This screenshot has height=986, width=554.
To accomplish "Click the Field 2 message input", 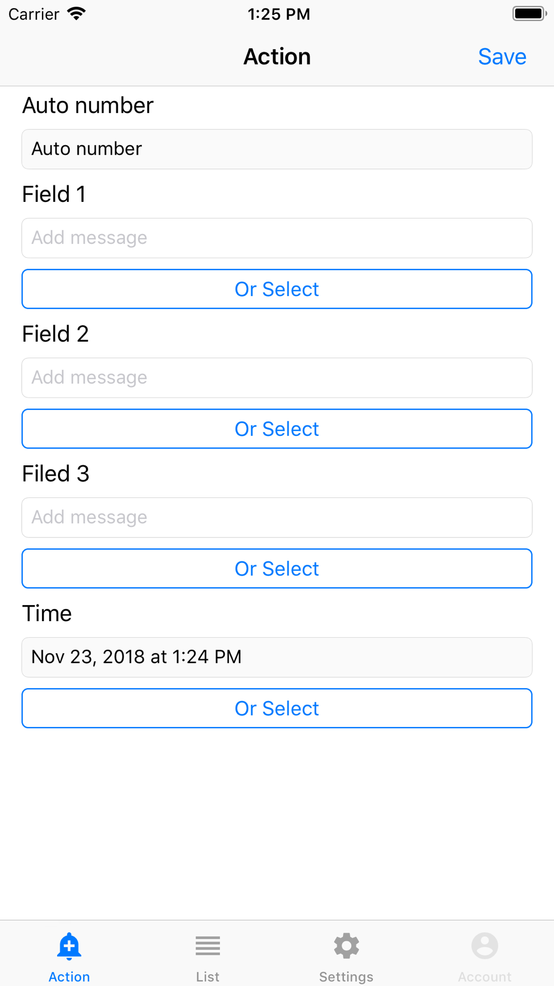I will point(277,378).
